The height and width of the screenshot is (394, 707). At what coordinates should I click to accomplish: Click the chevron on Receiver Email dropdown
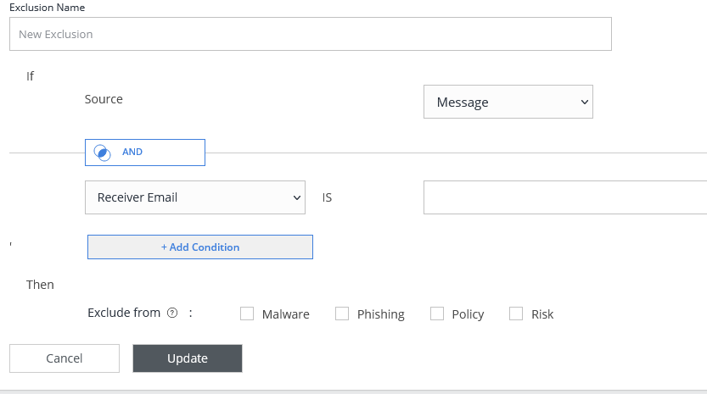[296, 197]
